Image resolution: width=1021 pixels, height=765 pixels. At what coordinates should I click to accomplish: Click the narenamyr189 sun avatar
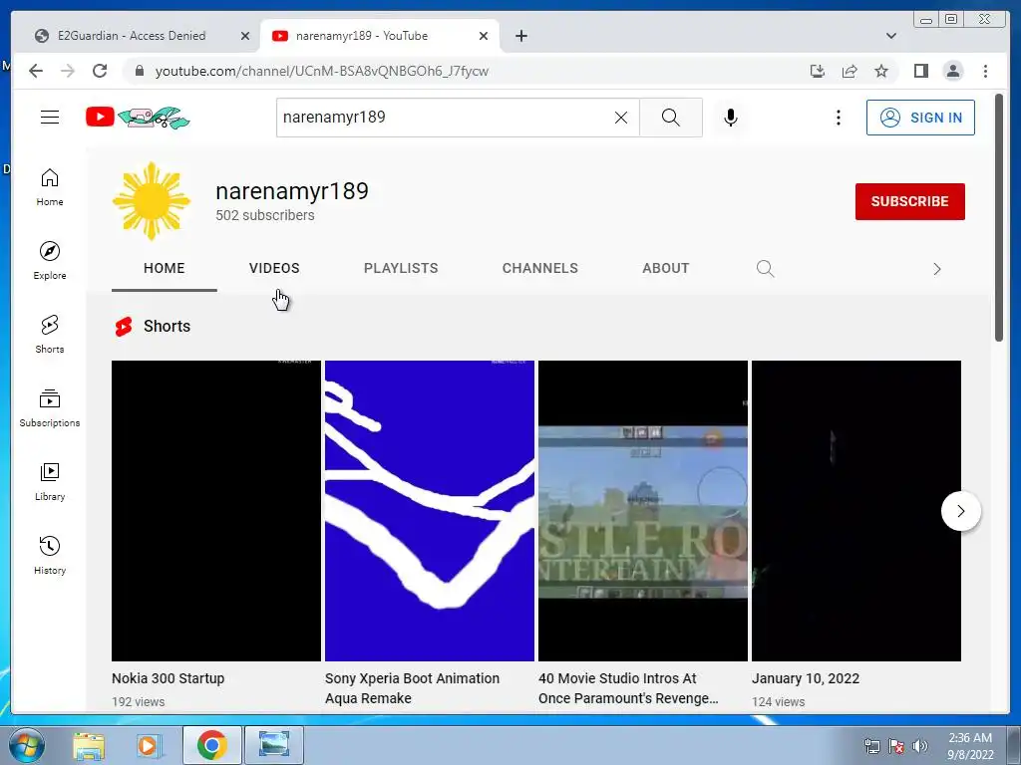[x=152, y=201]
